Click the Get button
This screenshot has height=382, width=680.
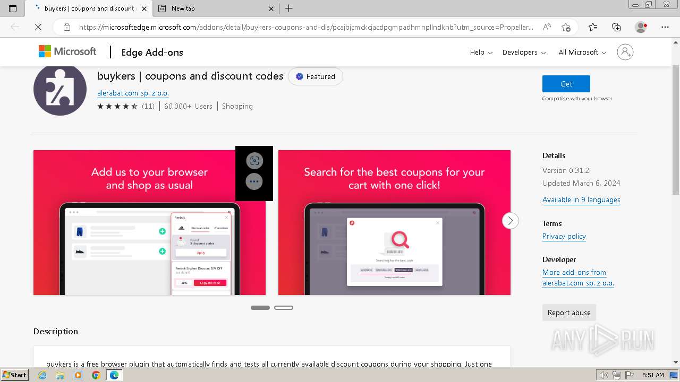(x=566, y=84)
